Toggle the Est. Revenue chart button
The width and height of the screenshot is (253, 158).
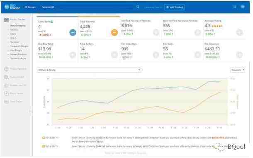(239, 55)
